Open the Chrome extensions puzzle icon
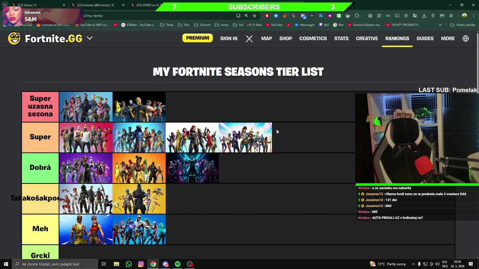Viewport: 479px width, 269px height. tap(357, 16)
